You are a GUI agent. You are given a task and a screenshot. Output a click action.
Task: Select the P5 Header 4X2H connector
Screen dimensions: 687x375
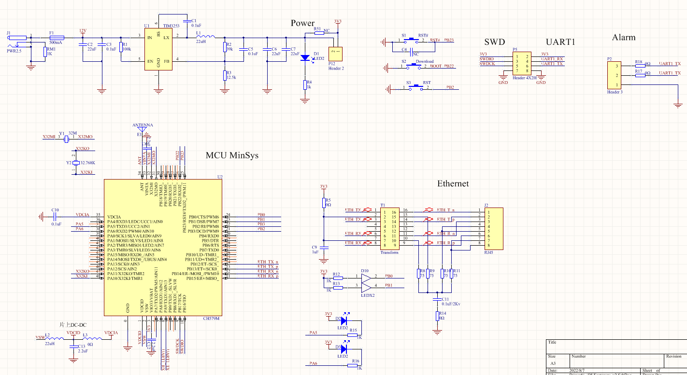(522, 64)
